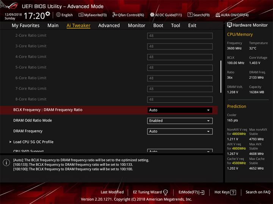Open MyFavorite list icon
This screenshot has width=273, height=204.
(81, 15)
